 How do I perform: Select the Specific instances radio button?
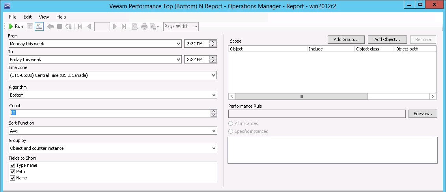[x=231, y=131]
